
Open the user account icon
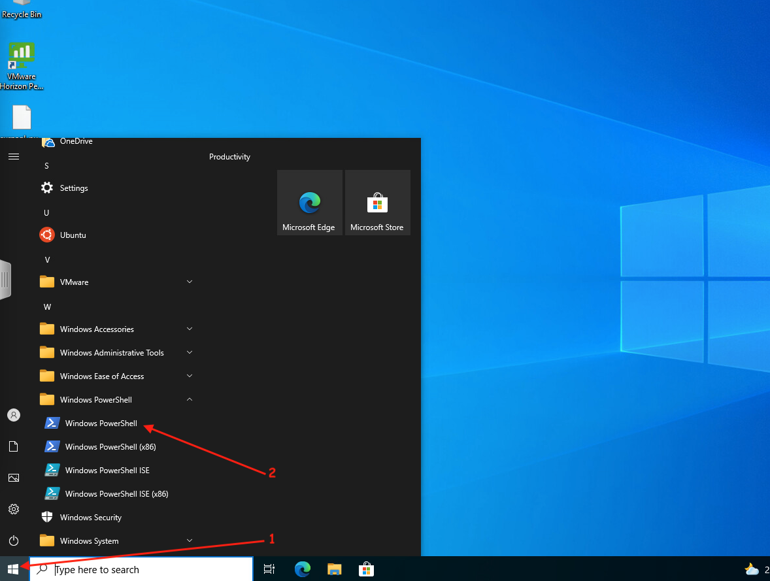14,415
